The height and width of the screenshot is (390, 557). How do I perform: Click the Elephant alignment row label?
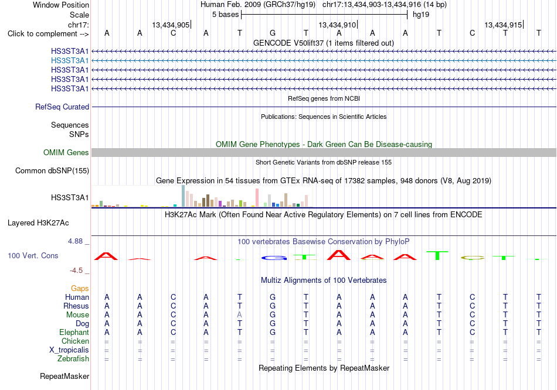tap(74, 333)
